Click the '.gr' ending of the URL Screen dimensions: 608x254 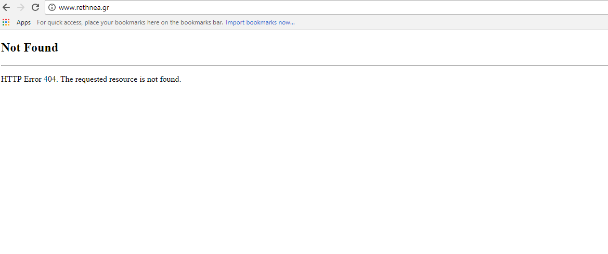click(x=106, y=8)
